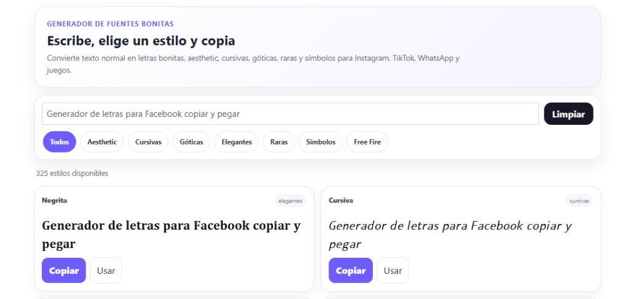Click the cursivas tag on Cursiva card
630x299 pixels.
tap(579, 201)
